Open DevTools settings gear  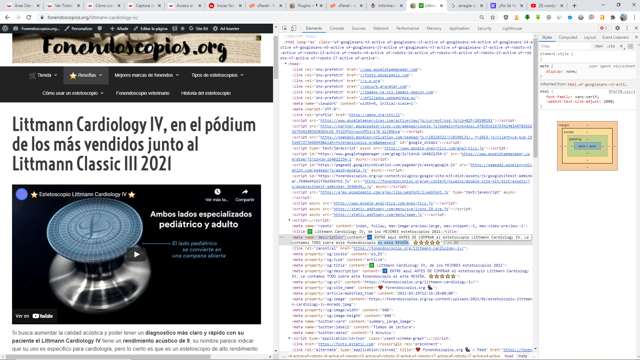(x=618, y=28)
